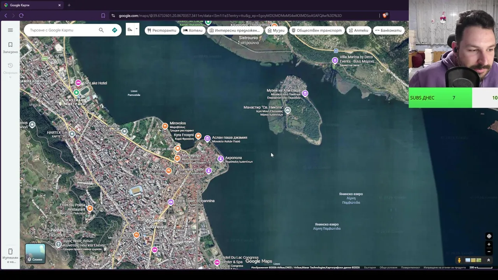This screenshot has width=498, height=280.
Task: Select the Google Карти browser tab
Action: pos(32,5)
